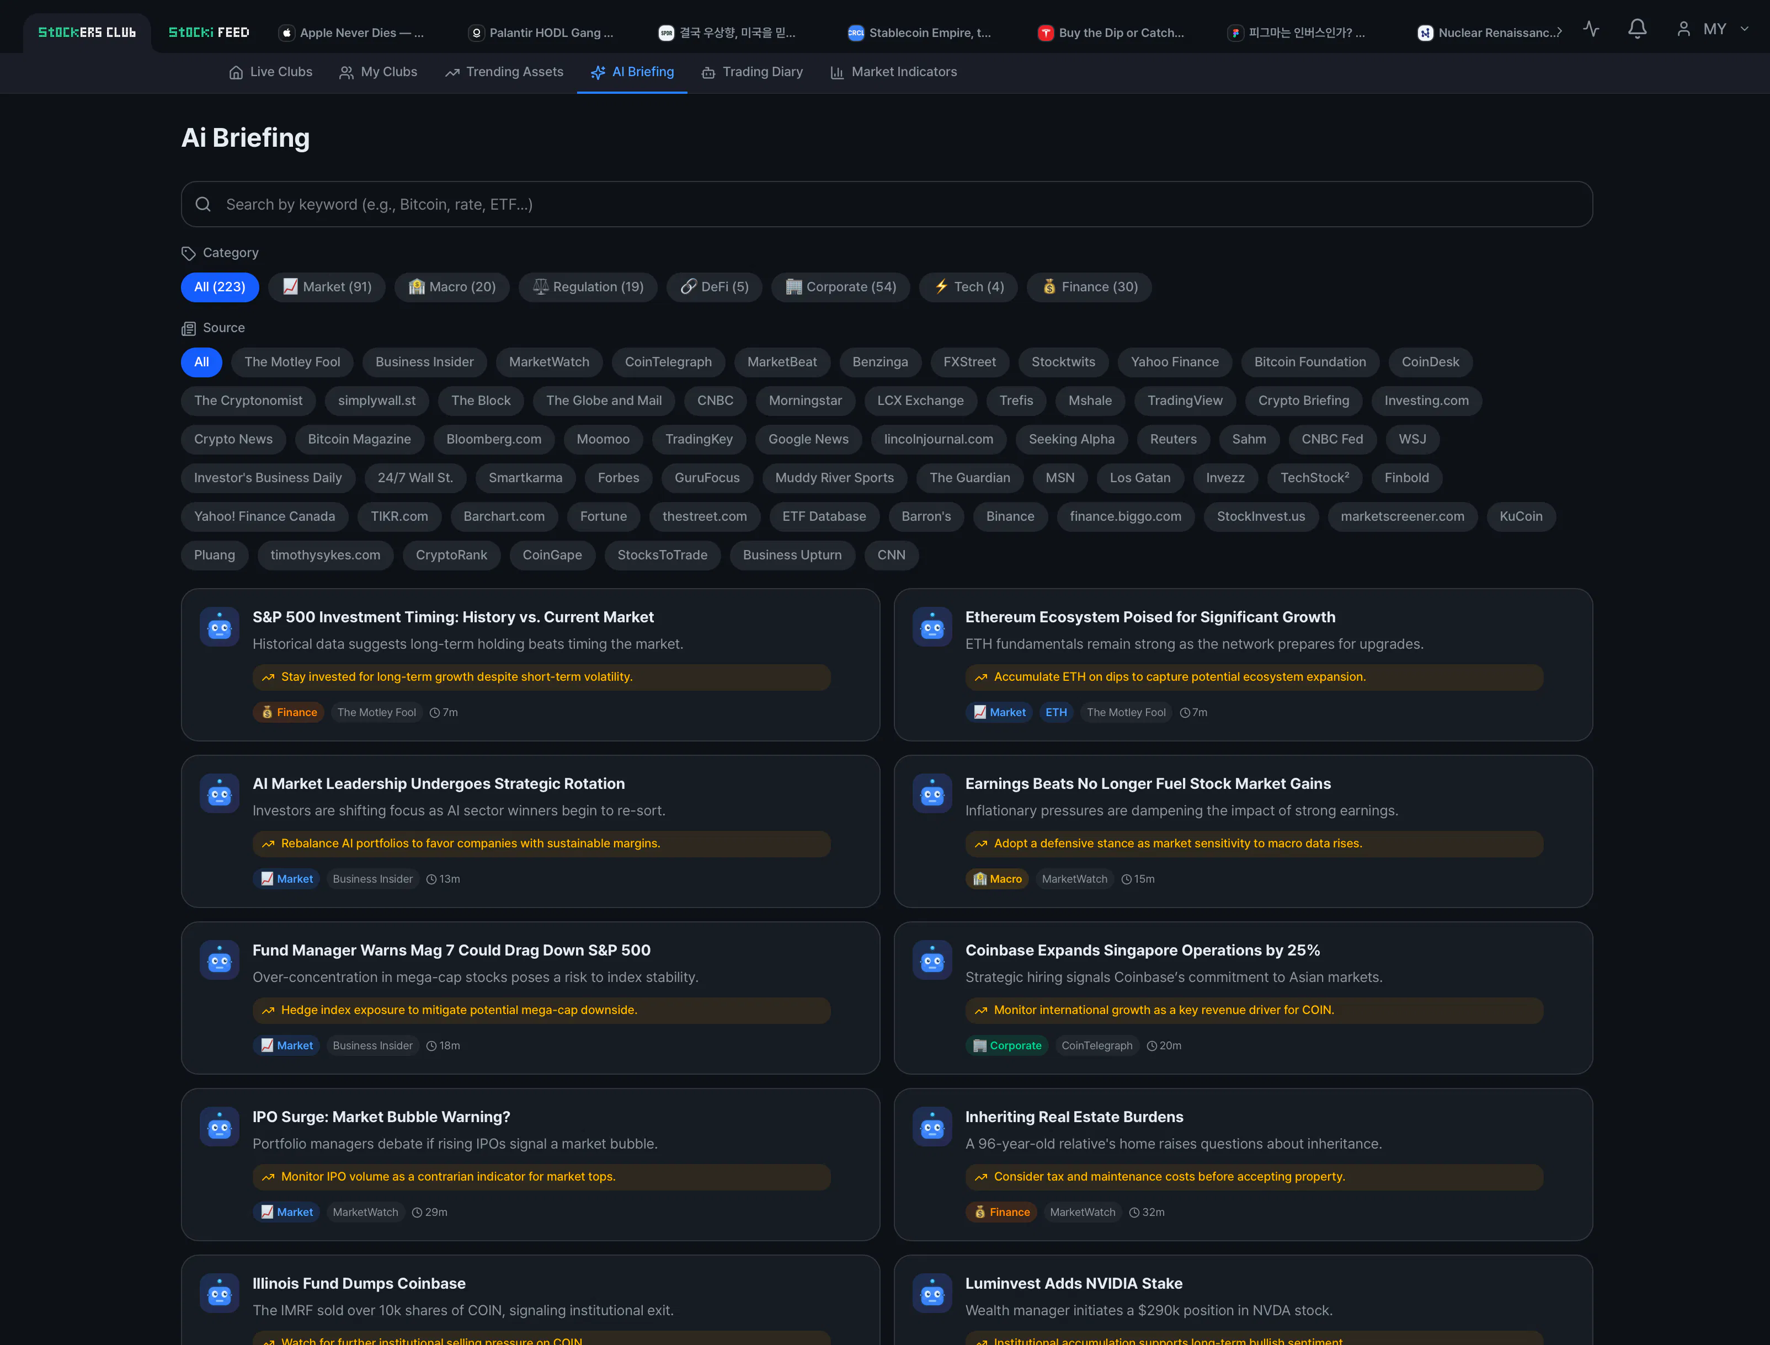The image size is (1770, 1345).
Task: Open Apple Never Dies club ticker
Action: 352,33
